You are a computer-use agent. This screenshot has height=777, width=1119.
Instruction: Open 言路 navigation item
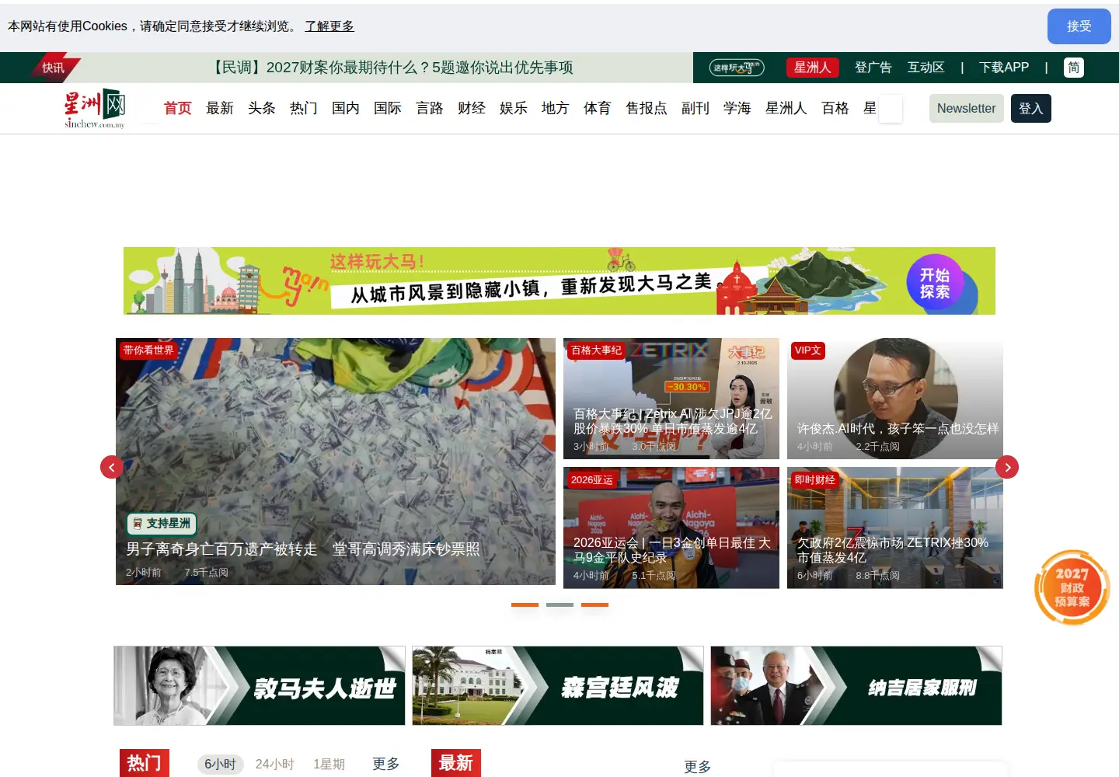430,108
